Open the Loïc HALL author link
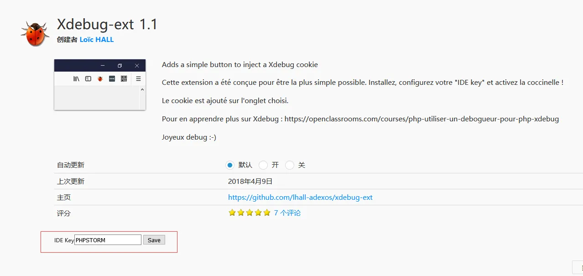583x276 pixels. [97, 40]
